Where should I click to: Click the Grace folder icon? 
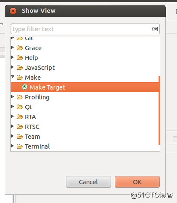coord(20,48)
